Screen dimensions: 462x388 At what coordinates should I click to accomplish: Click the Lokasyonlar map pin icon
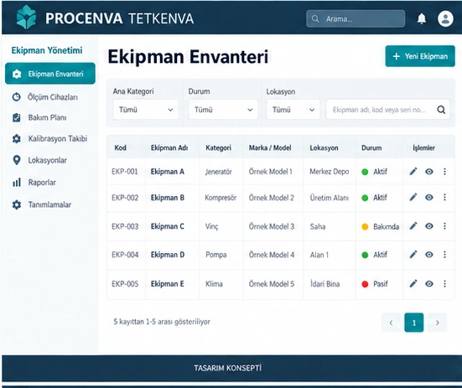click(x=17, y=160)
